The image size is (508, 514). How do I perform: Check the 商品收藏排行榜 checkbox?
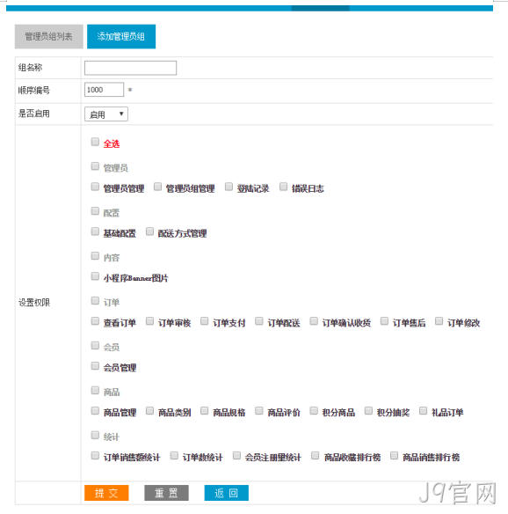point(316,455)
